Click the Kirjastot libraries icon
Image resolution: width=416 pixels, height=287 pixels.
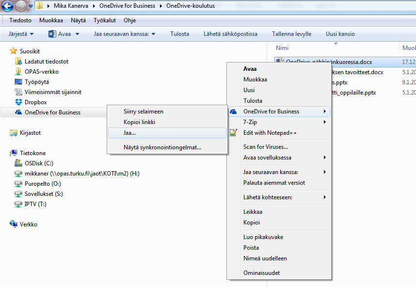(13, 133)
